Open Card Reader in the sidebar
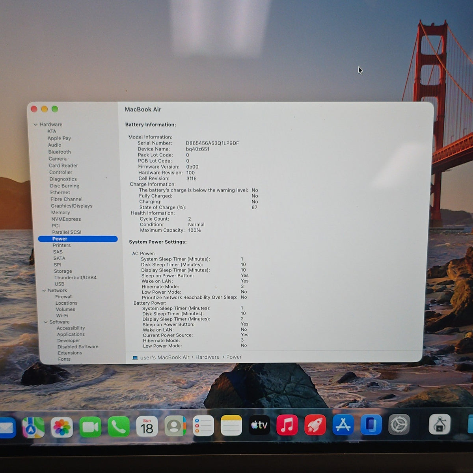This screenshot has width=473, height=473. coord(63,166)
